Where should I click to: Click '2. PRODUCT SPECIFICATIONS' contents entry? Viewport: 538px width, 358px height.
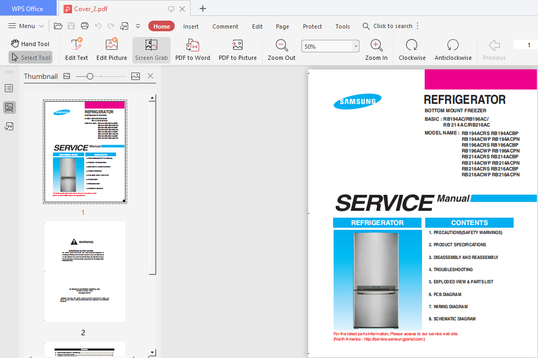[458, 245]
